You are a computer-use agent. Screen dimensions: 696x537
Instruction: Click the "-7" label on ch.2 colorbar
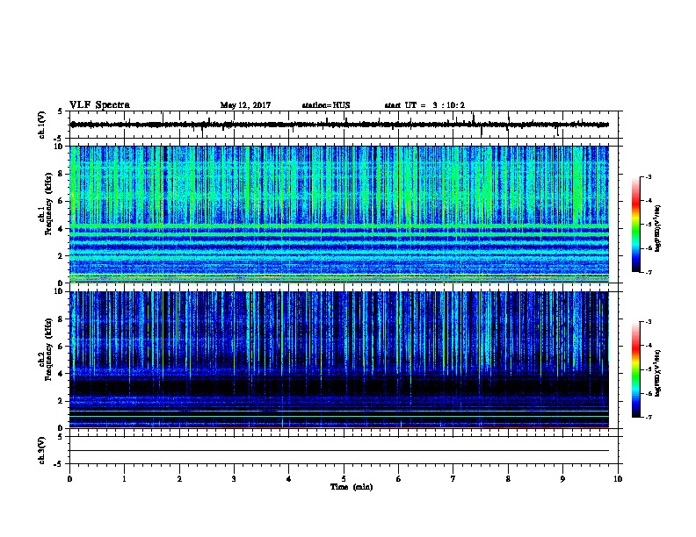pyautogui.click(x=648, y=418)
